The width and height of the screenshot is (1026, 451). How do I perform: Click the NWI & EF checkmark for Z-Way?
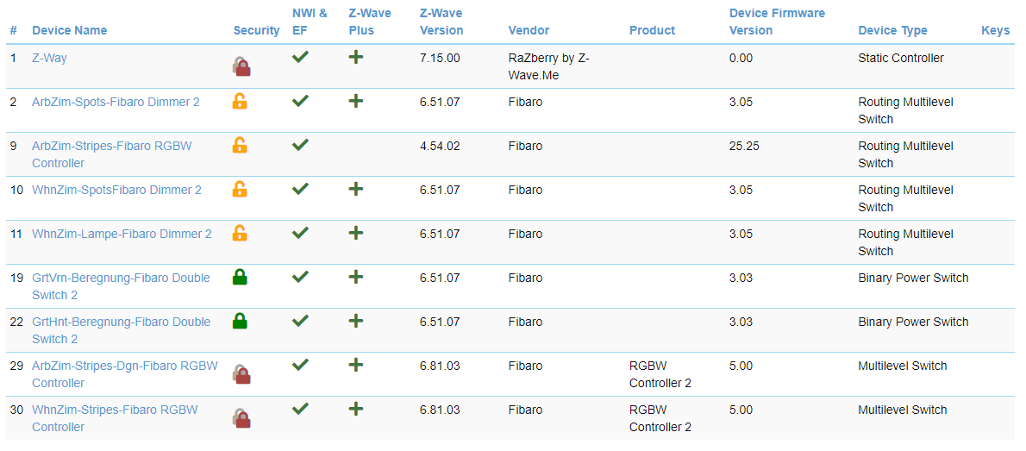pyautogui.click(x=300, y=58)
